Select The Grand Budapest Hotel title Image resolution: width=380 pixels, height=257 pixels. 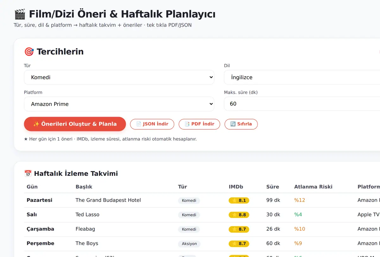pyautogui.click(x=108, y=200)
